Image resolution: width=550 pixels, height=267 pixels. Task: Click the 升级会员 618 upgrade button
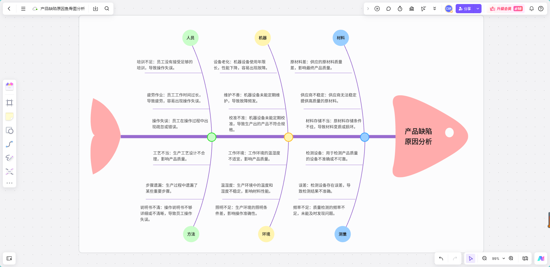pos(506,9)
